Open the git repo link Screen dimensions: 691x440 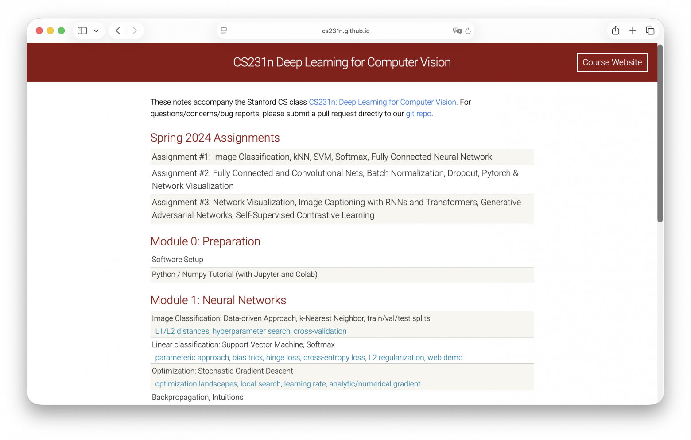coord(419,114)
